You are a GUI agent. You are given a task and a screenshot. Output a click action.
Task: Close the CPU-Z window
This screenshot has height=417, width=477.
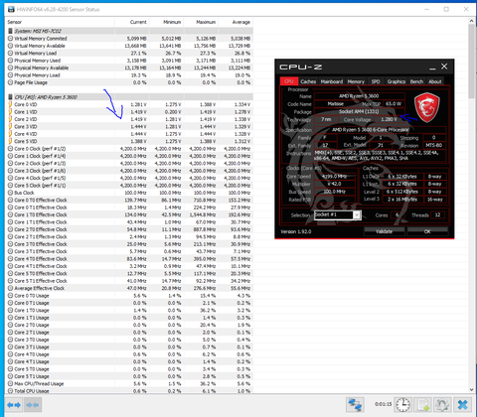[x=444, y=67]
